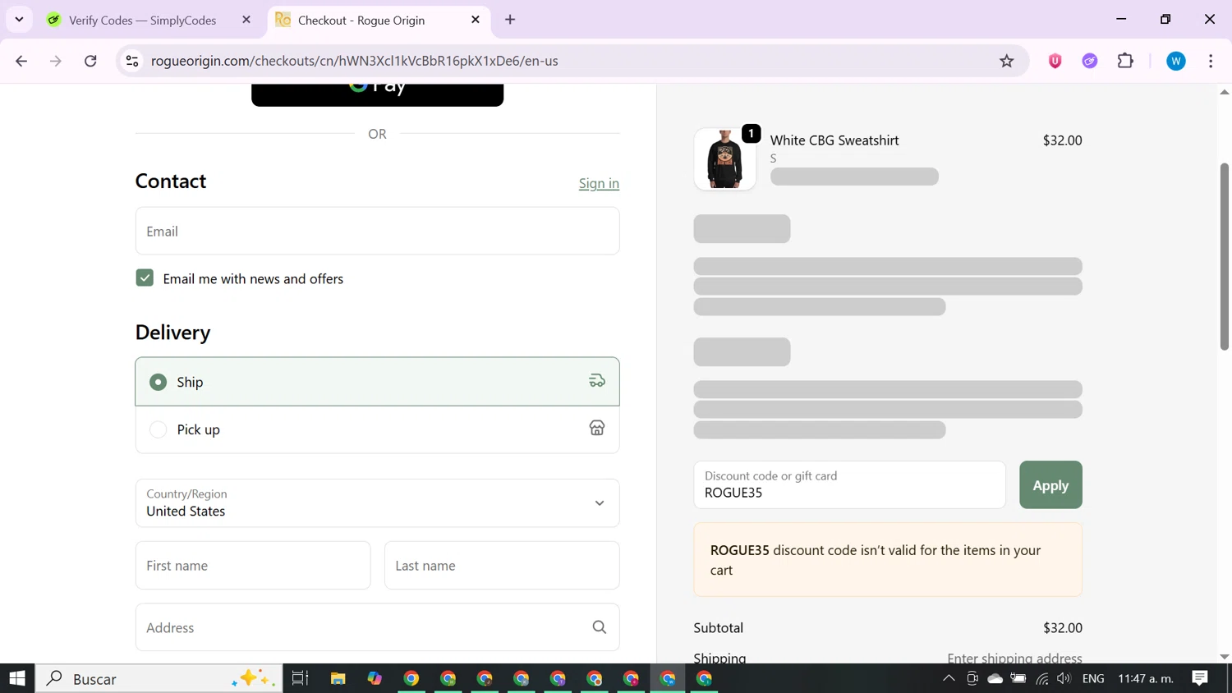Select the Ship delivery option
The width and height of the screenshot is (1232, 693).
377,382
